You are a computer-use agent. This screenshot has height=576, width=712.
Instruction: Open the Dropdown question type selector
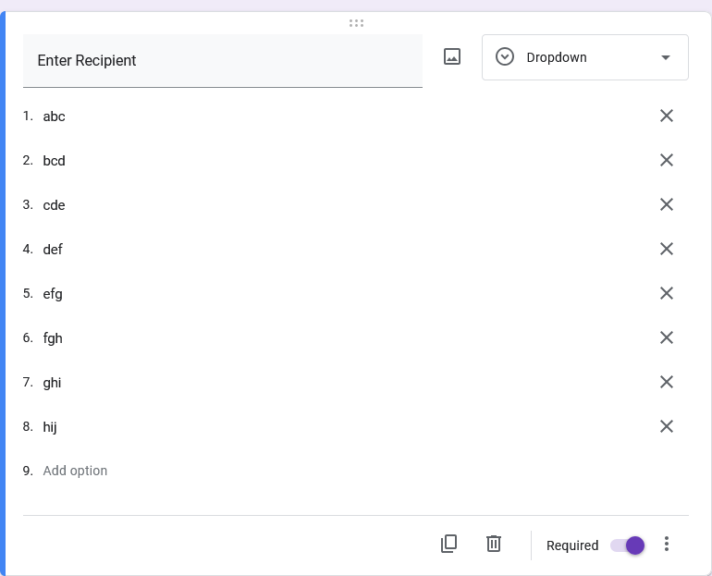pos(584,57)
